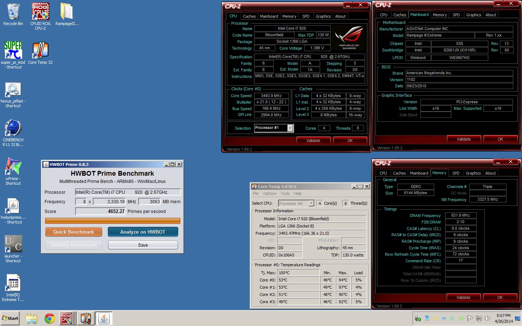
Task: Click the orange HWBOT Prime progress bar
Action: [x=112, y=221]
